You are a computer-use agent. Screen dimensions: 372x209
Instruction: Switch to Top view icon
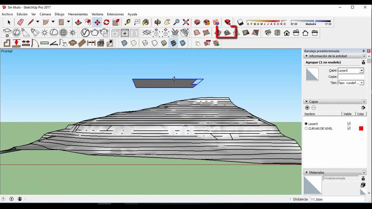click(x=277, y=33)
